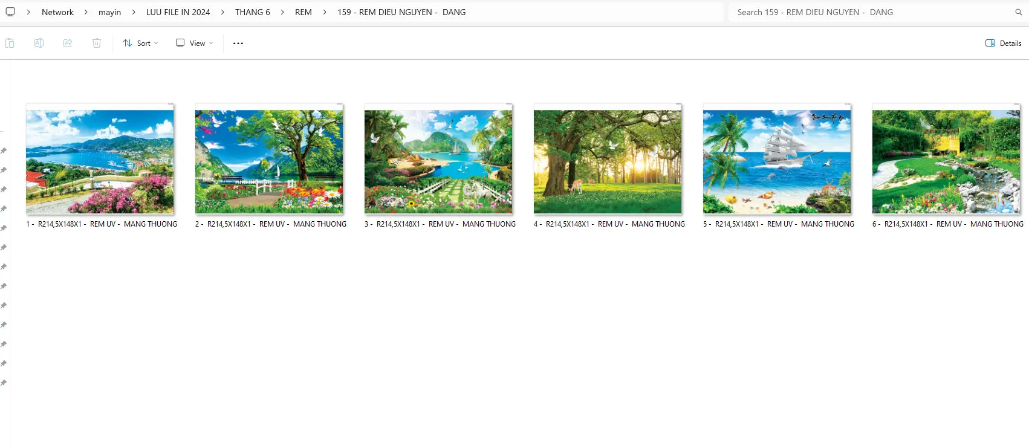
Task: Go to mayin in the address bar
Action: pos(109,12)
